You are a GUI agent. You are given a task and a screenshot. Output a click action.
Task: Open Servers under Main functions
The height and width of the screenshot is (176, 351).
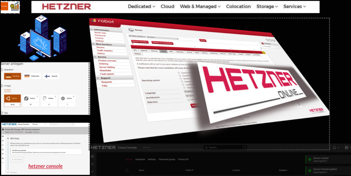point(100,48)
